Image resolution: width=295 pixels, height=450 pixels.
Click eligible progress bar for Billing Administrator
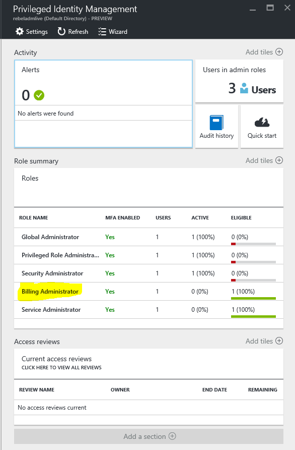(254, 299)
